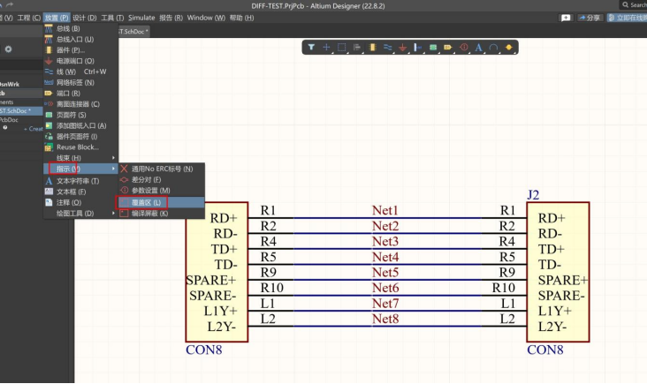Select the rectangle selection tool icon

(342, 48)
